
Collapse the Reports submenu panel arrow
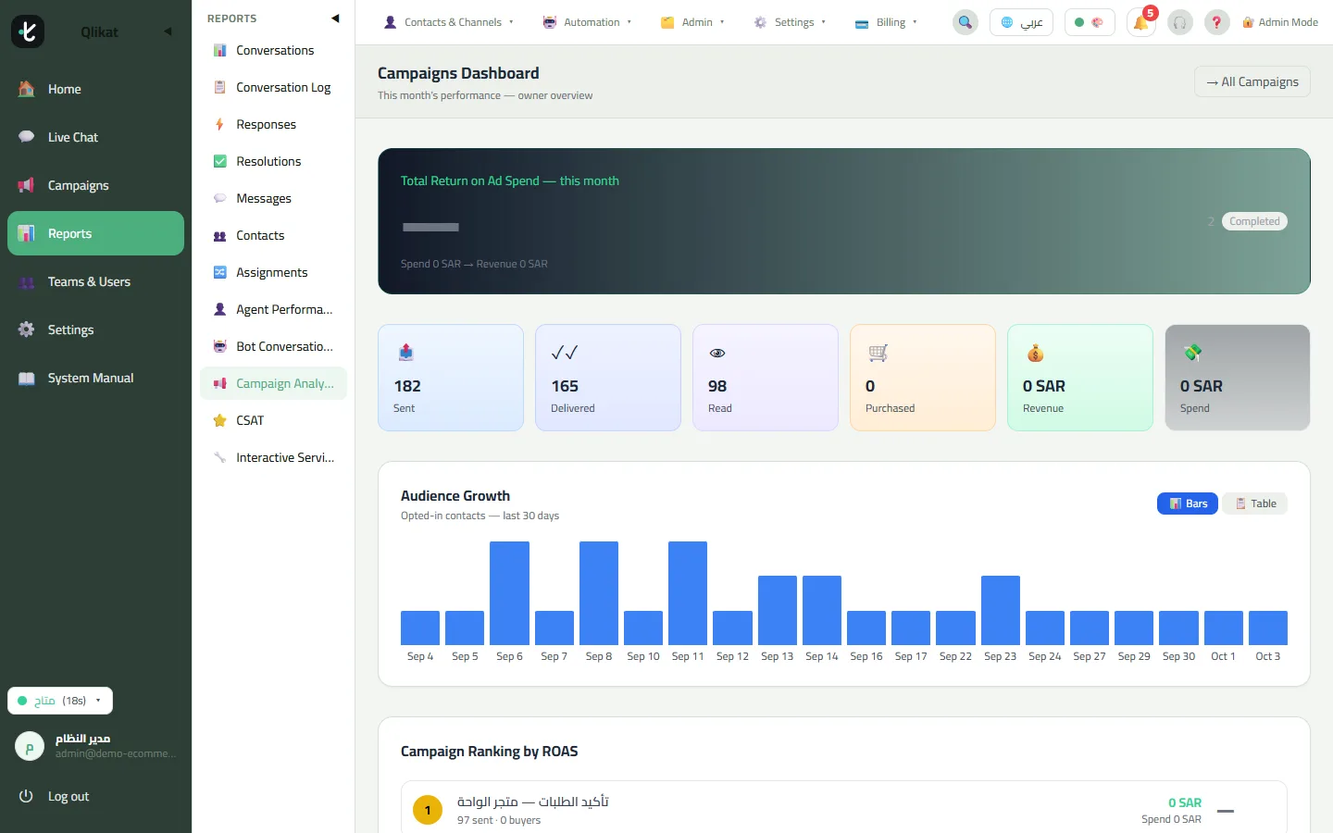point(335,19)
